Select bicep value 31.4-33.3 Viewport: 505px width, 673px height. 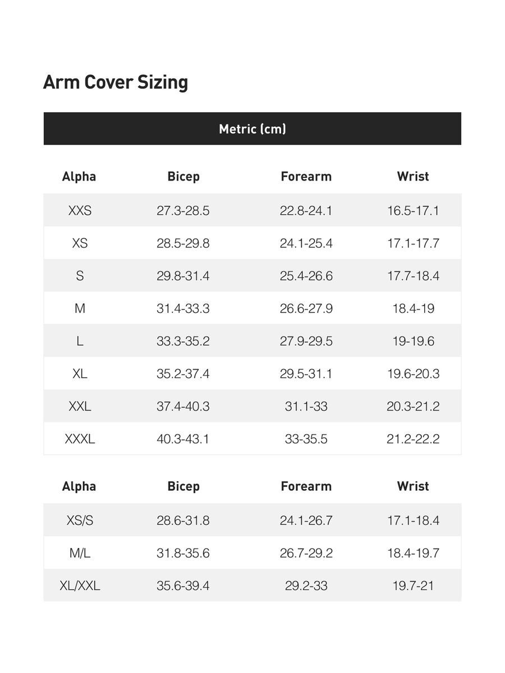[183, 308]
